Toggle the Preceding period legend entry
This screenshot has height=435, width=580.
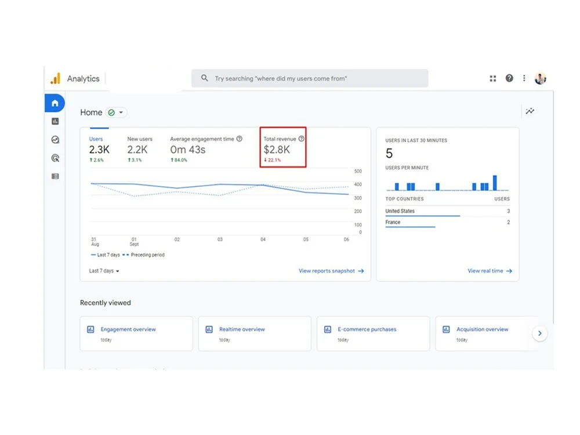tap(143, 255)
